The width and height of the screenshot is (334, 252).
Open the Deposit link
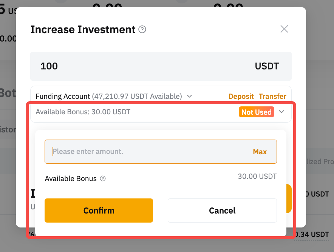pos(241,96)
